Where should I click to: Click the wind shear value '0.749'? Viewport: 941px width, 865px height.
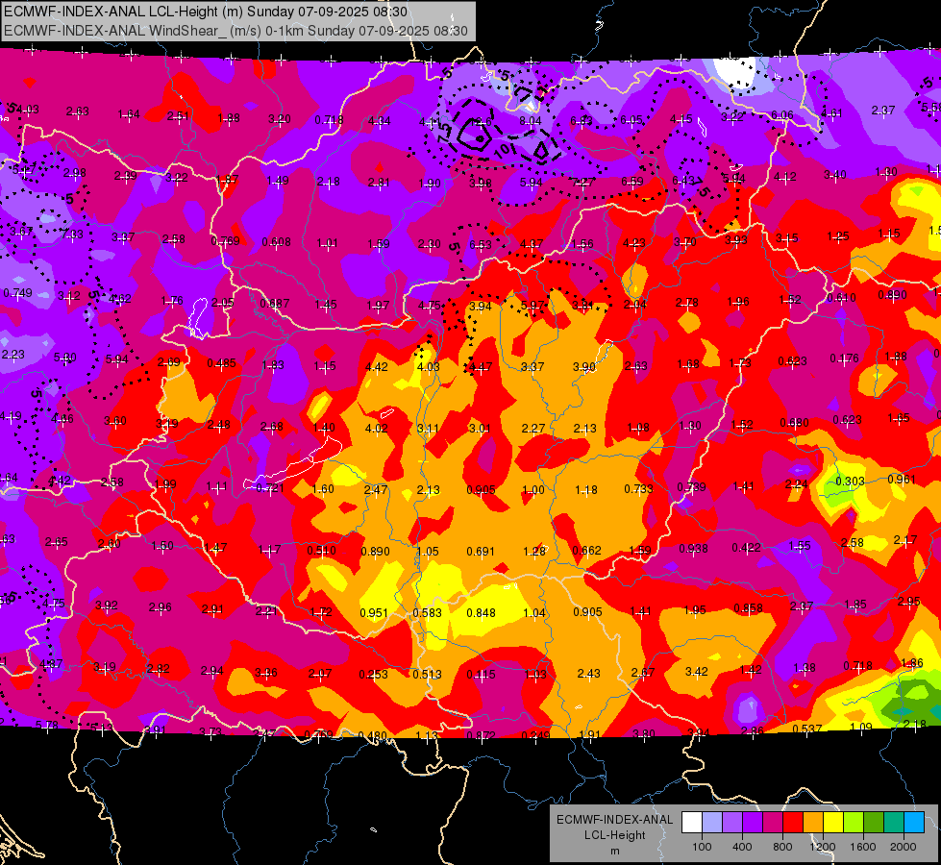[x=18, y=293]
